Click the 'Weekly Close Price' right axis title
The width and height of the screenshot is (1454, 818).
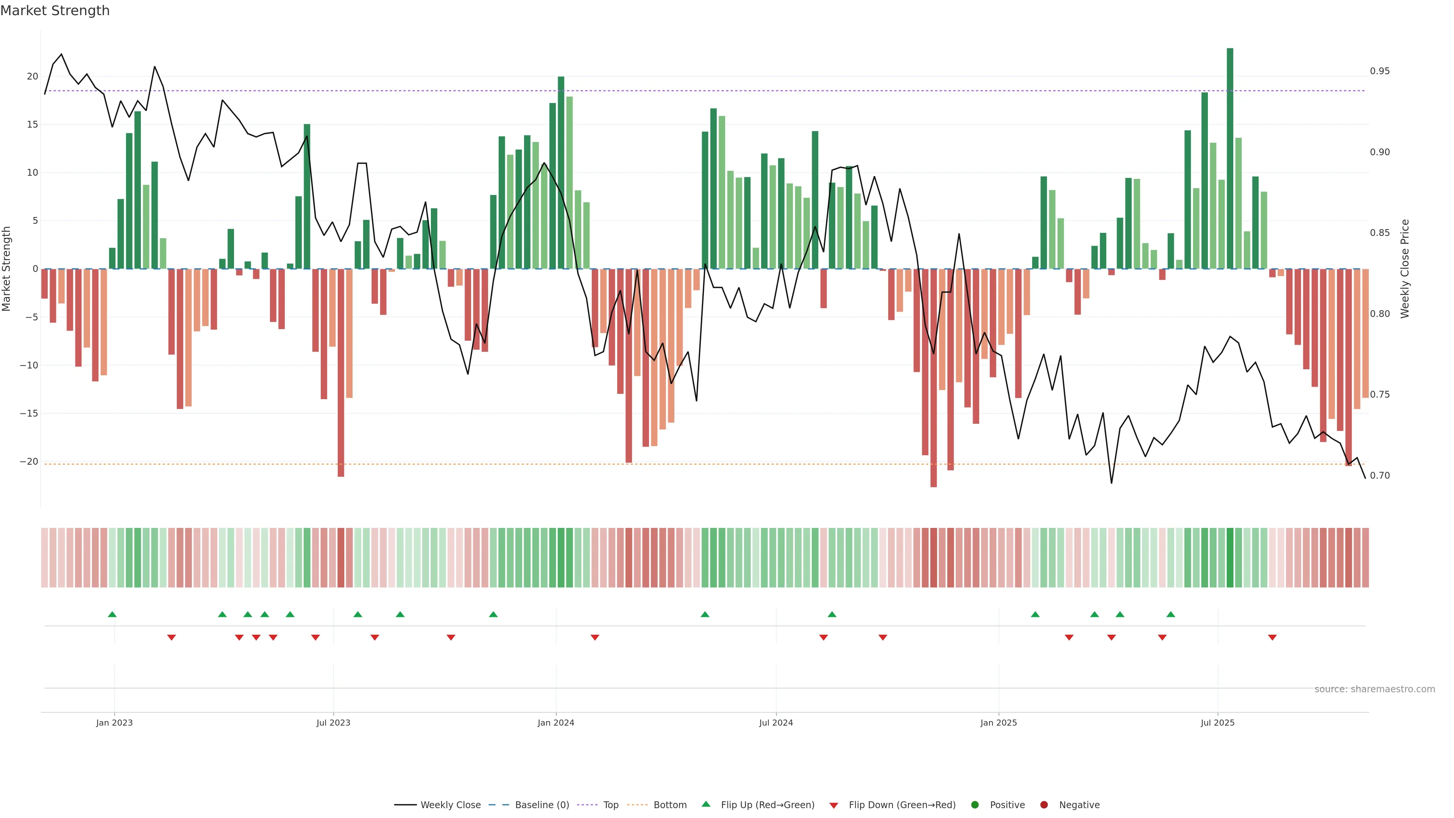[x=1405, y=269]
